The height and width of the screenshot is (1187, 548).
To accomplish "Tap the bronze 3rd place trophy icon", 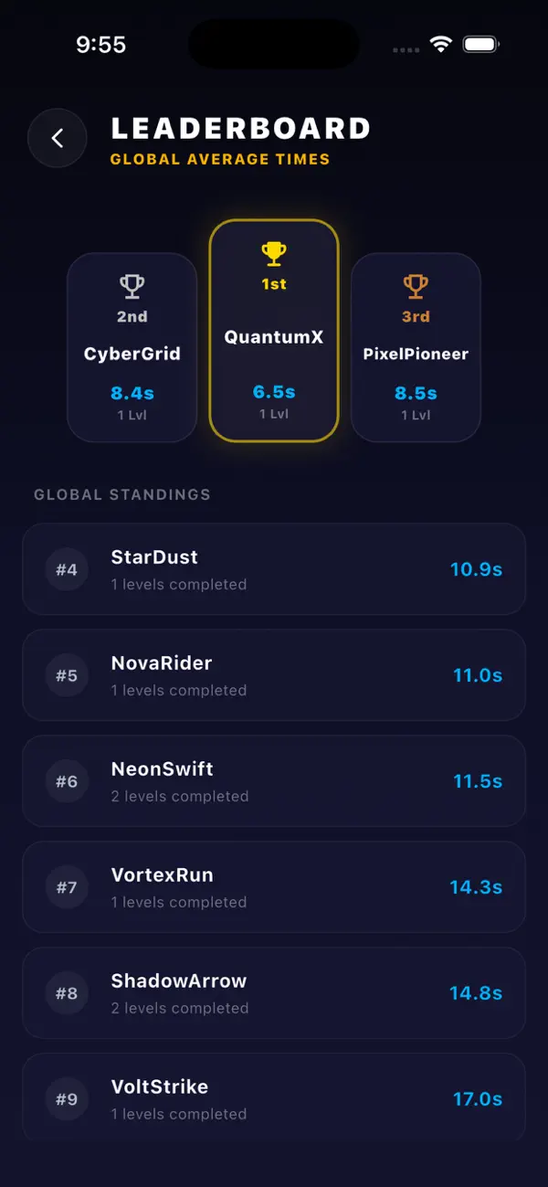I will (416, 287).
